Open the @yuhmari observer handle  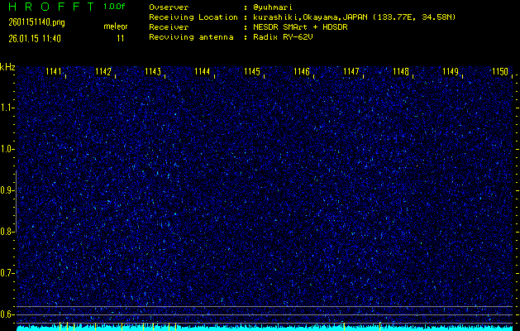point(274,7)
